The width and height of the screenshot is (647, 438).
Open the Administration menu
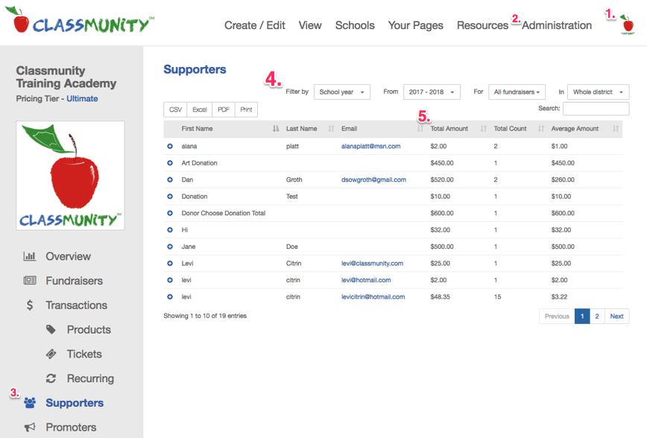click(557, 25)
